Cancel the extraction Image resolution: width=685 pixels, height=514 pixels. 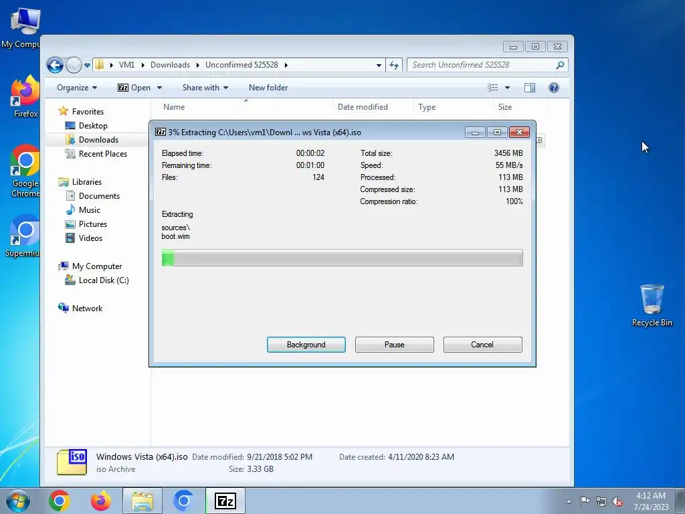(482, 345)
